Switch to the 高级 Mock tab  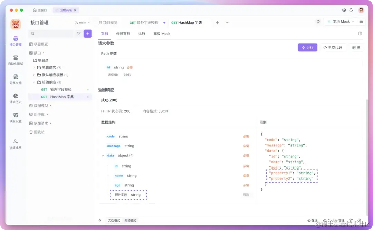[x=161, y=33]
